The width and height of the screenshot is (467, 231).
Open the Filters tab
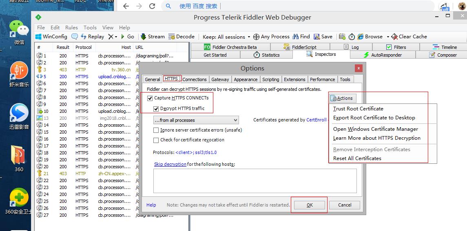coord(396,47)
